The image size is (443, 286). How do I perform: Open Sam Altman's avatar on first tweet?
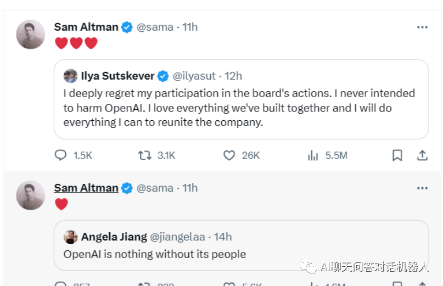click(x=31, y=35)
